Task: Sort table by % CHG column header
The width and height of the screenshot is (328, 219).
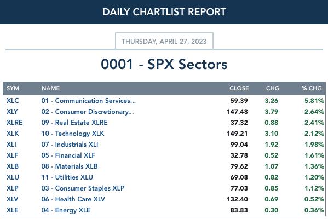Action: 312,88
